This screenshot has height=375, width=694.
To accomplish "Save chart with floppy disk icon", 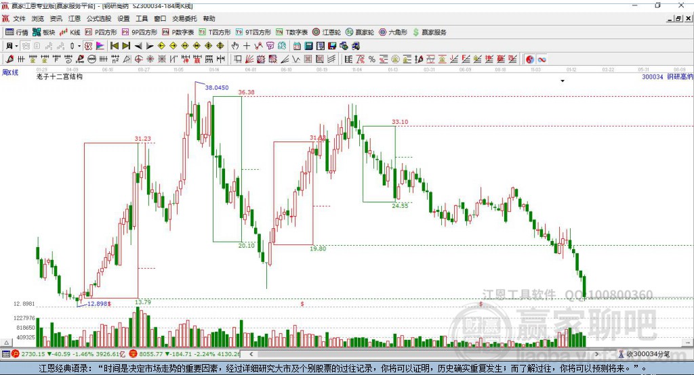I will 332,45.
